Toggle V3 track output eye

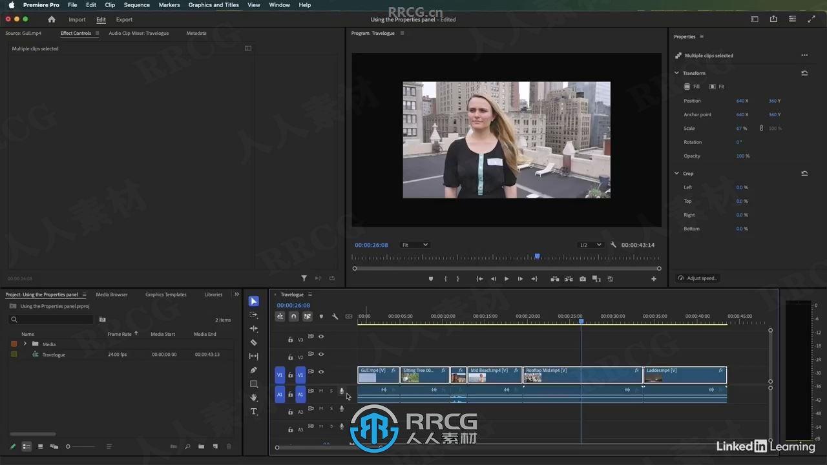(x=321, y=336)
